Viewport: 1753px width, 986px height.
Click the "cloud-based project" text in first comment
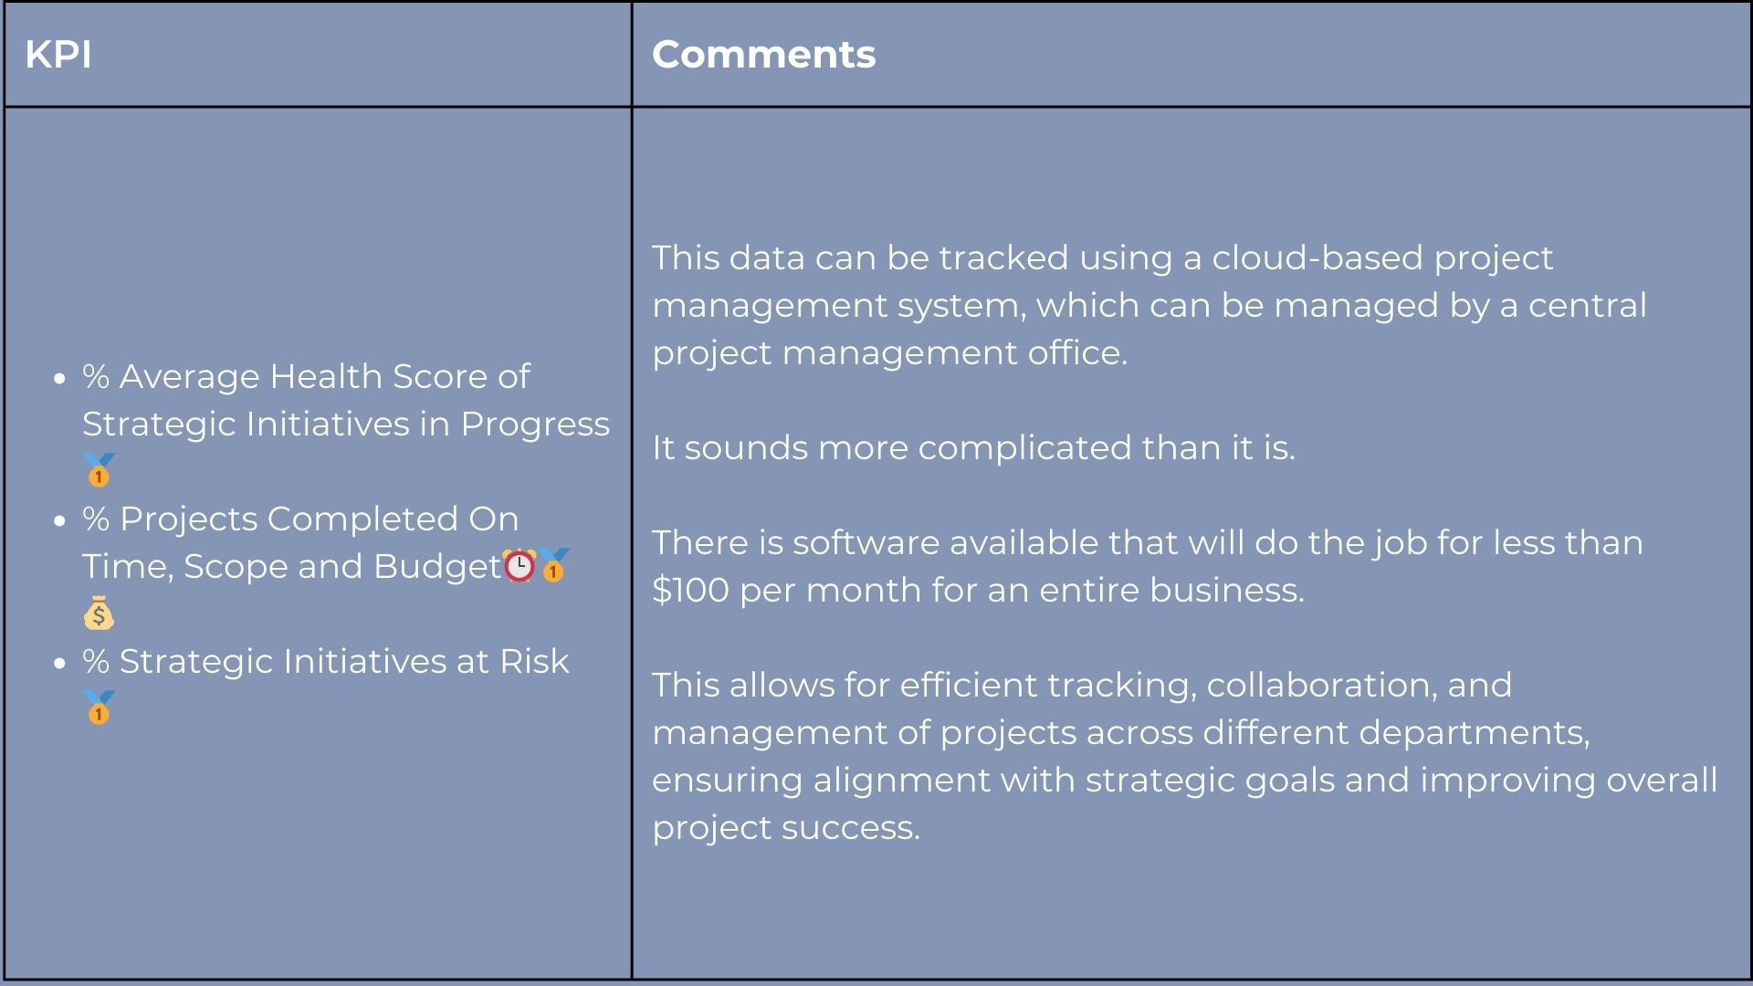(1381, 257)
